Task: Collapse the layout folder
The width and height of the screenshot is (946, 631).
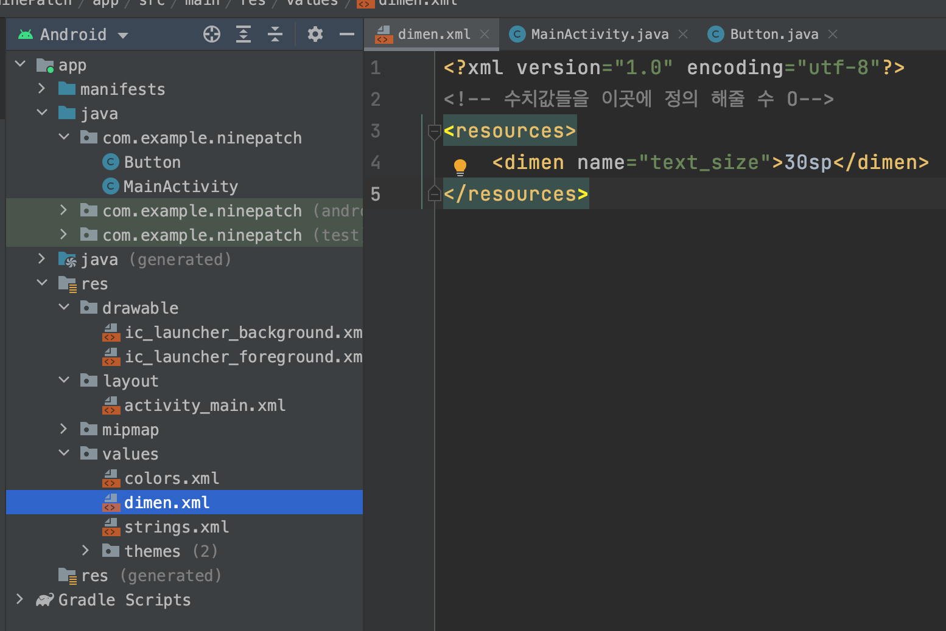Action: [x=64, y=380]
